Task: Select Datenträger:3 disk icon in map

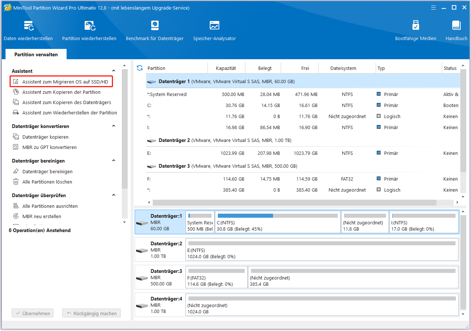Action: 142,278
